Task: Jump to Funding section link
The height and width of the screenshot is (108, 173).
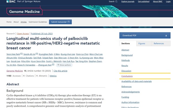Action: point(125,97)
